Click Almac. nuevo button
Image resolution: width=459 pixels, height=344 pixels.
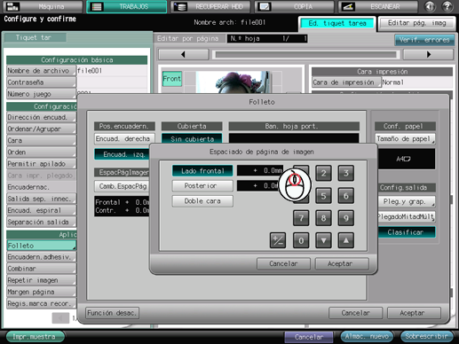(367, 337)
